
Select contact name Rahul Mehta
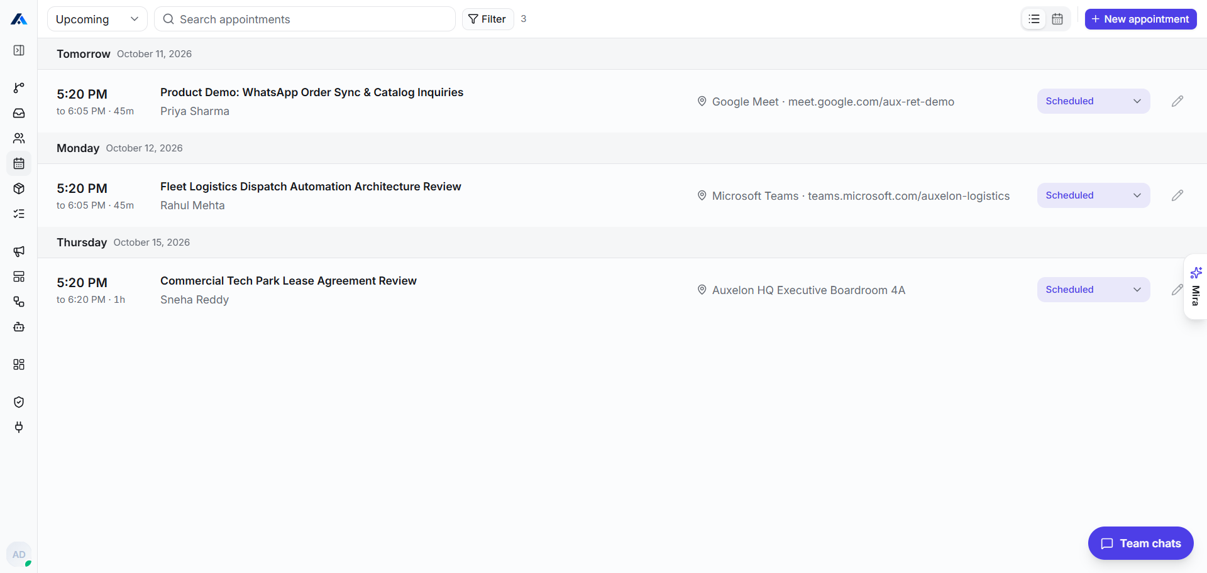tap(192, 205)
